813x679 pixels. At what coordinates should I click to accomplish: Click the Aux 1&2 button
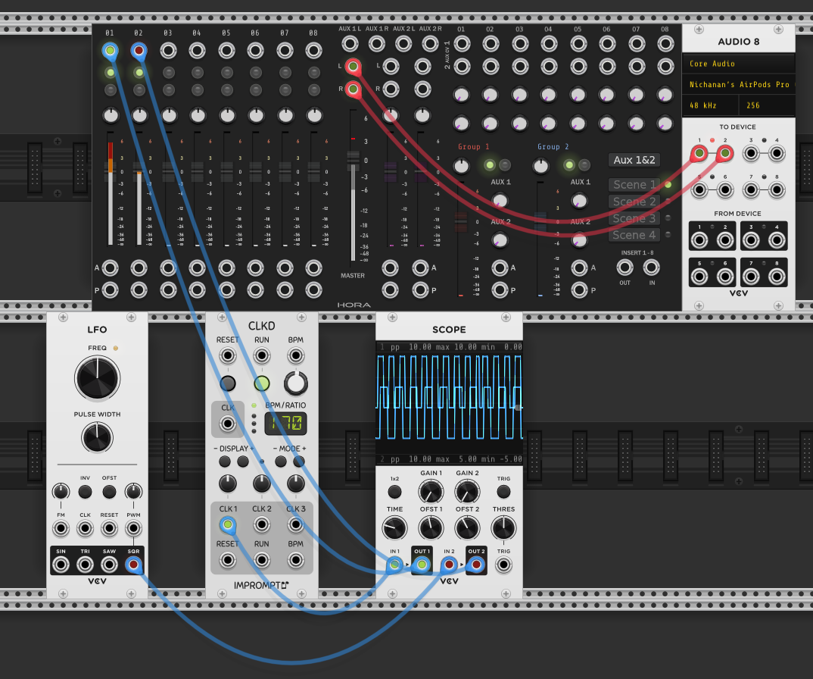634,160
